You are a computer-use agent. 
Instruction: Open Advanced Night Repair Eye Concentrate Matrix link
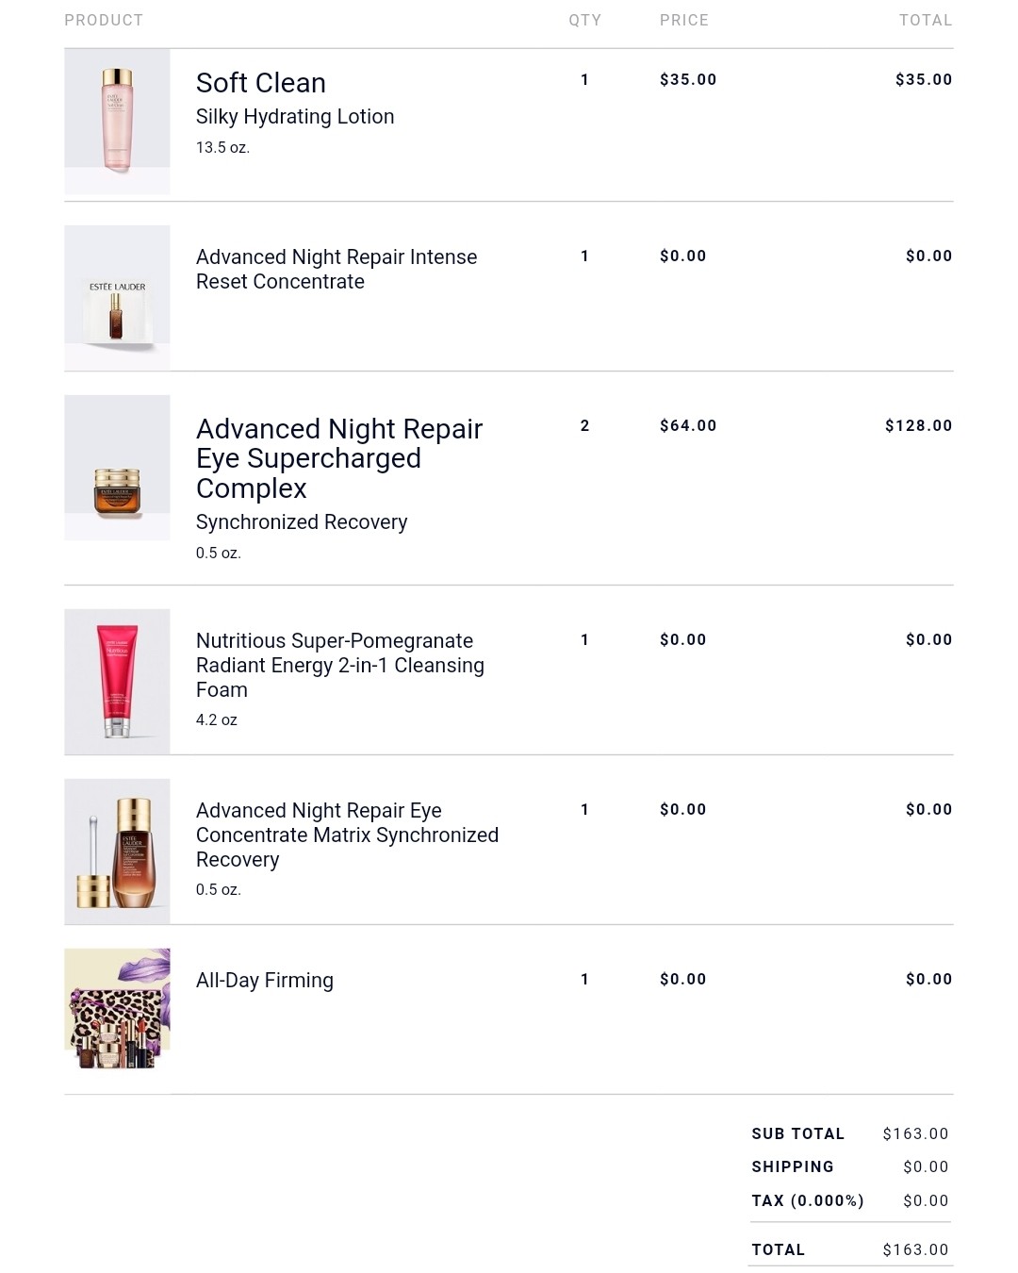coord(347,835)
